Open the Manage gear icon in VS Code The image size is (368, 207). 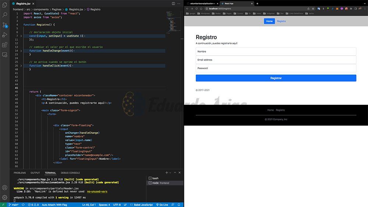(x=4, y=197)
